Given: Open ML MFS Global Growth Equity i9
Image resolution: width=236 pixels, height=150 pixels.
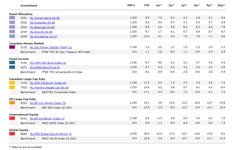Looking at the screenshot, I should pos(51,134).
